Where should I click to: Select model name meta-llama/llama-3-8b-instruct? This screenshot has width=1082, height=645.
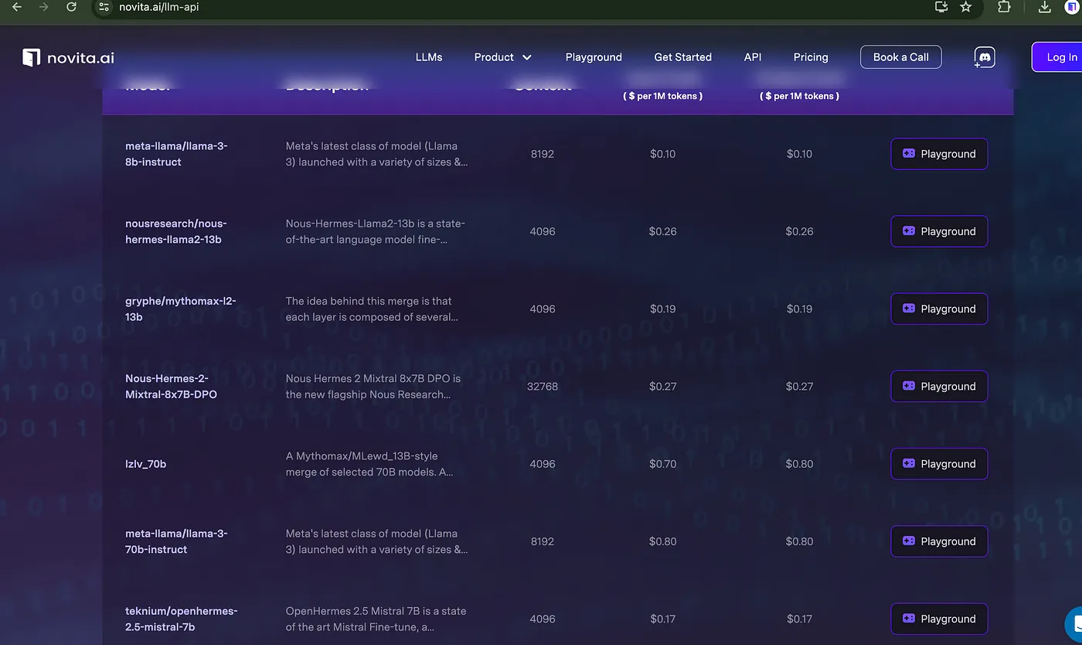(176, 154)
